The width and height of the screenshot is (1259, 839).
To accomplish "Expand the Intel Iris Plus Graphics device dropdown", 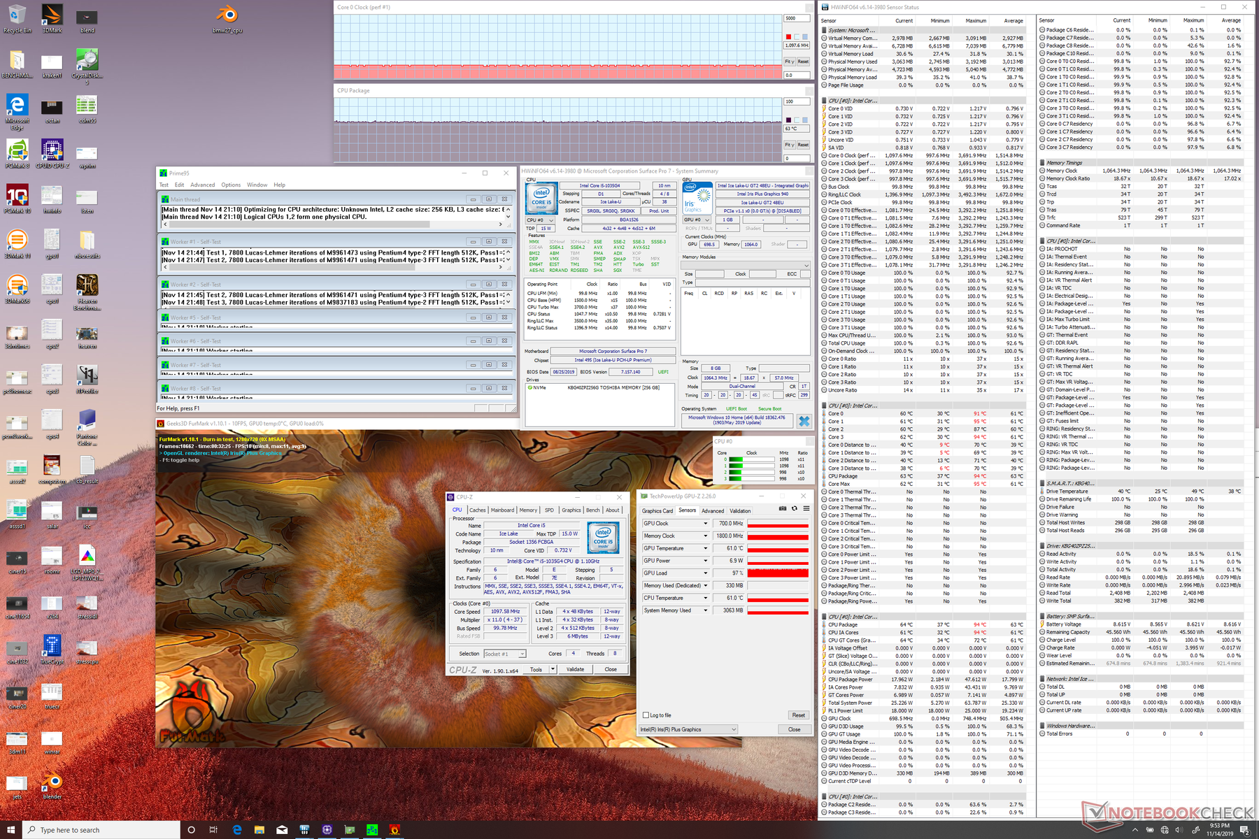I will (x=734, y=729).
